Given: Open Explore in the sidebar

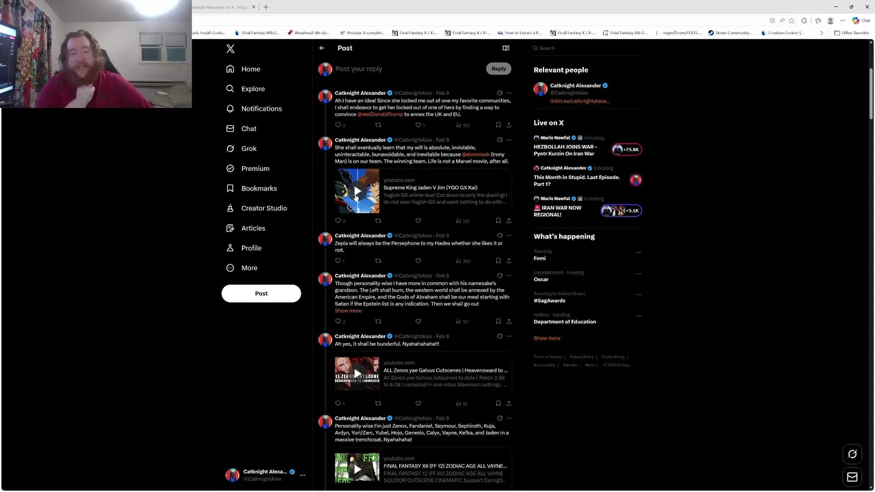Looking at the screenshot, I should click(x=245, y=89).
